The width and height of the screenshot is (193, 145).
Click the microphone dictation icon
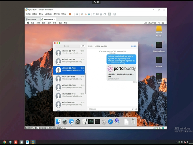tap(136, 109)
